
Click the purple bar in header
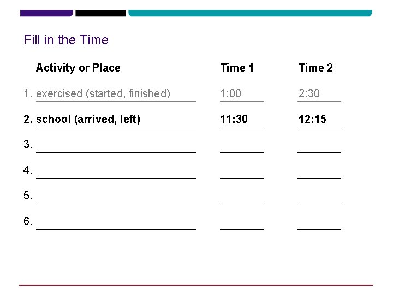(46, 13)
